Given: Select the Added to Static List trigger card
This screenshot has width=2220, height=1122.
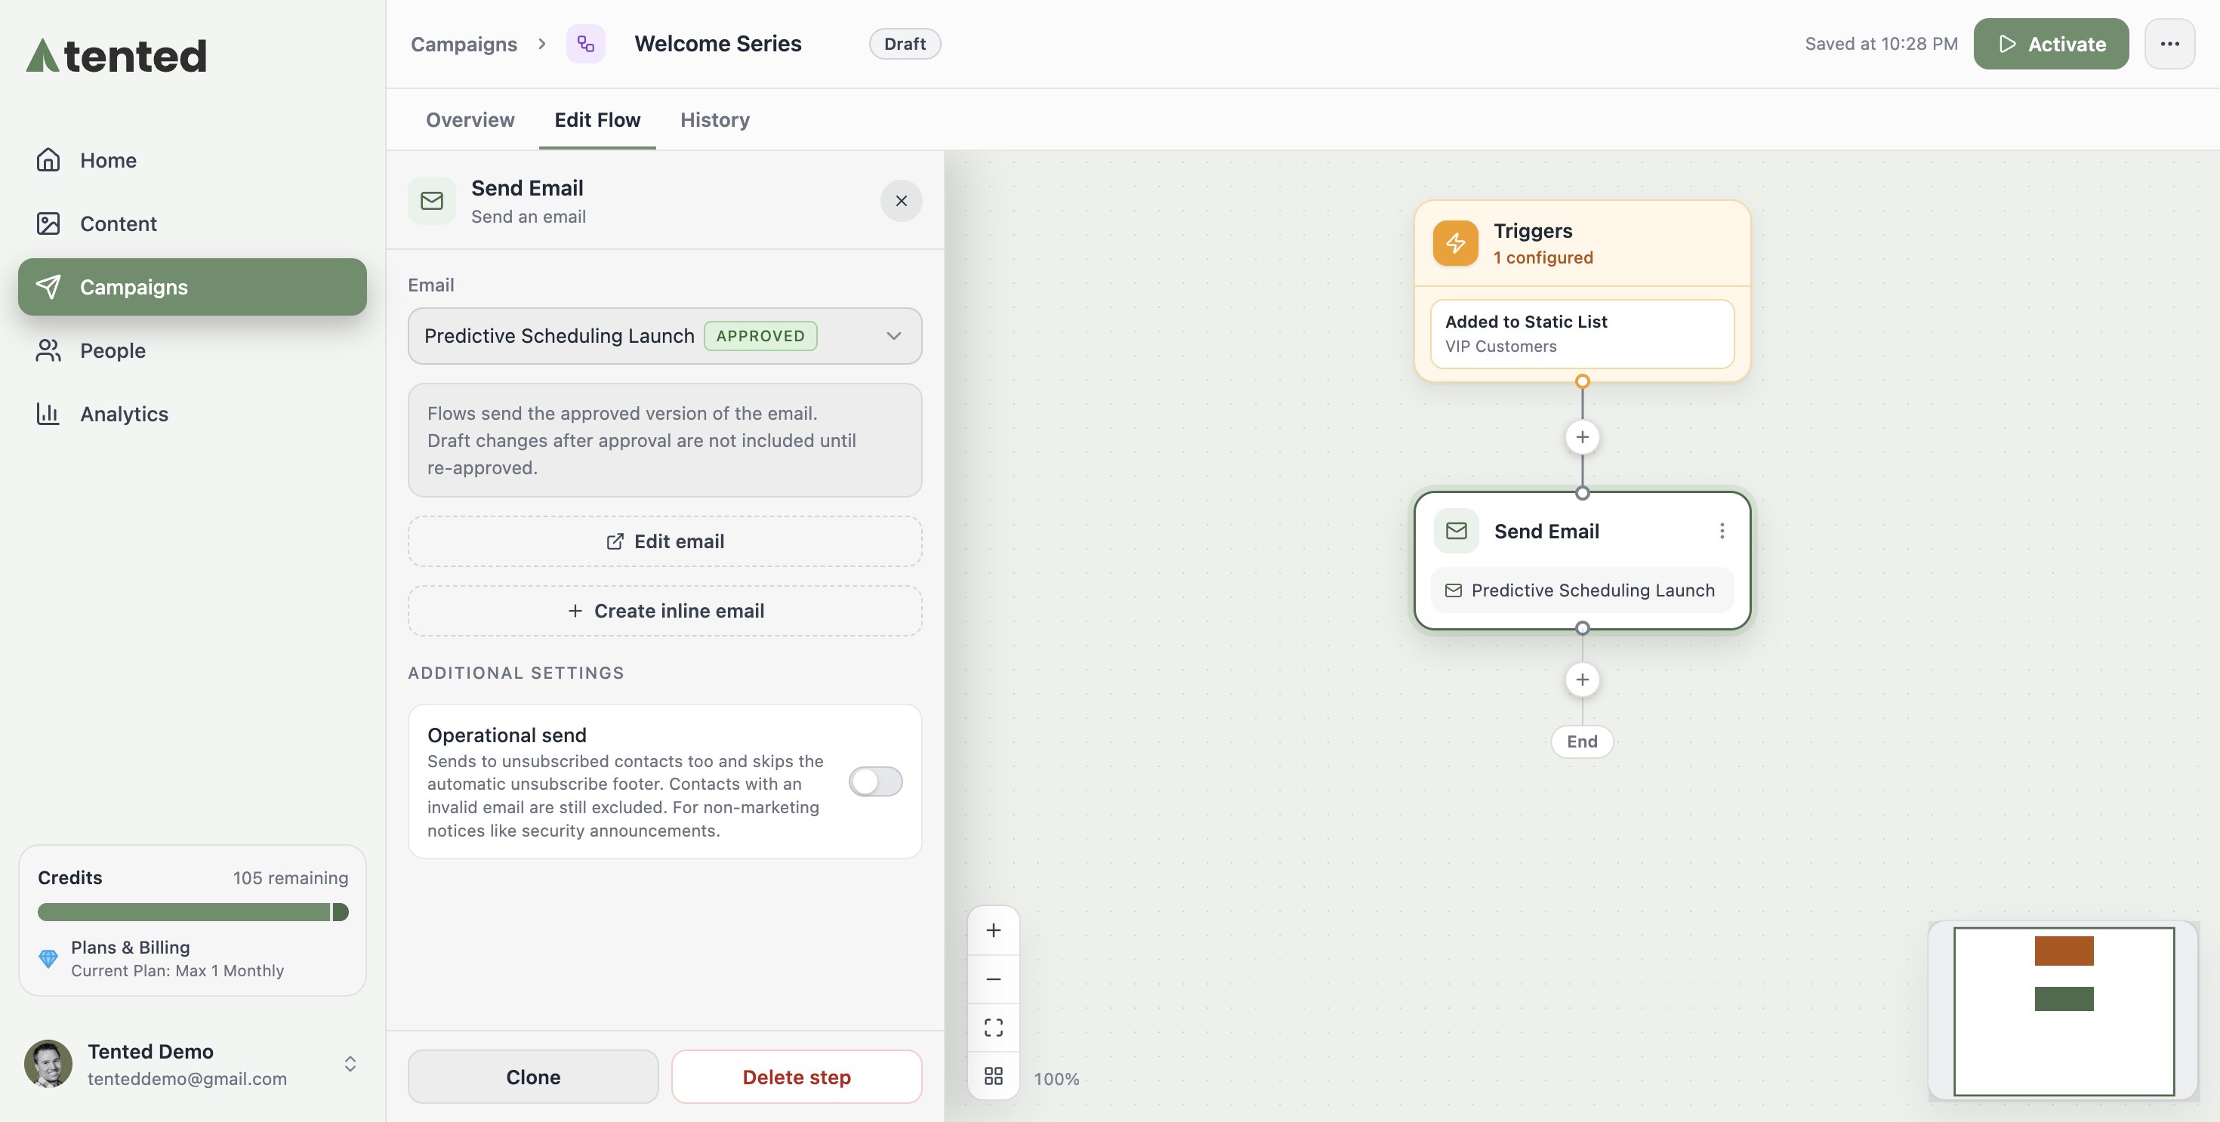Looking at the screenshot, I should click(1581, 334).
